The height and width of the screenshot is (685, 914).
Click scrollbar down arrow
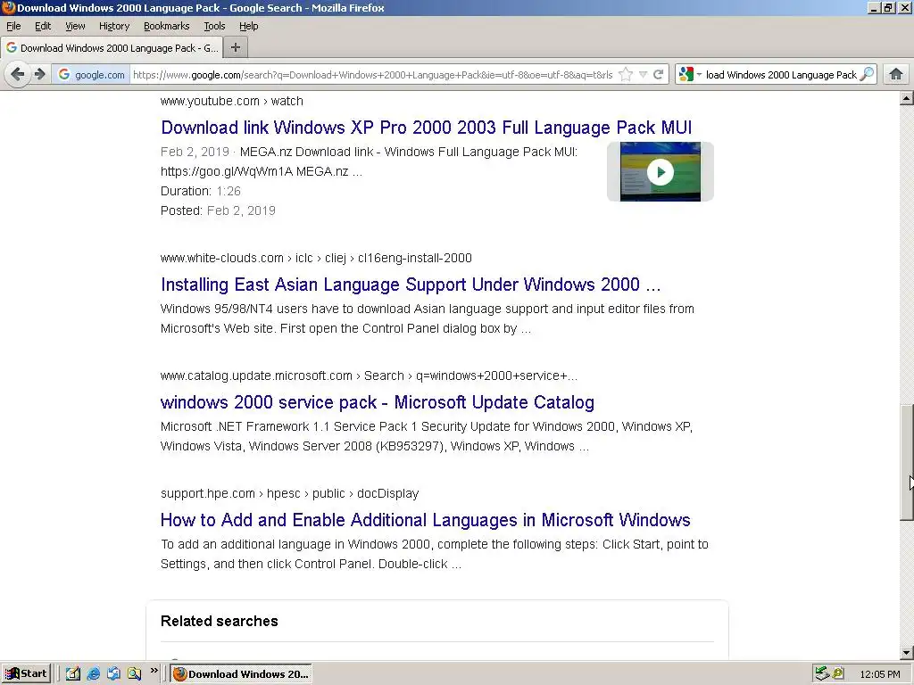pos(907,653)
